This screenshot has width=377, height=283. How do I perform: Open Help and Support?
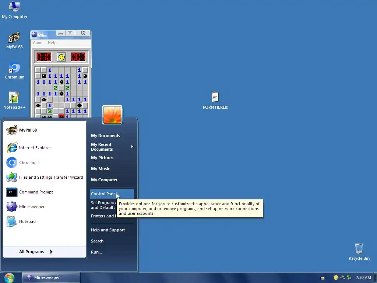click(x=112, y=230)
